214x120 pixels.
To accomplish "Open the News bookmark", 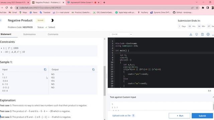I will (33, 12).
